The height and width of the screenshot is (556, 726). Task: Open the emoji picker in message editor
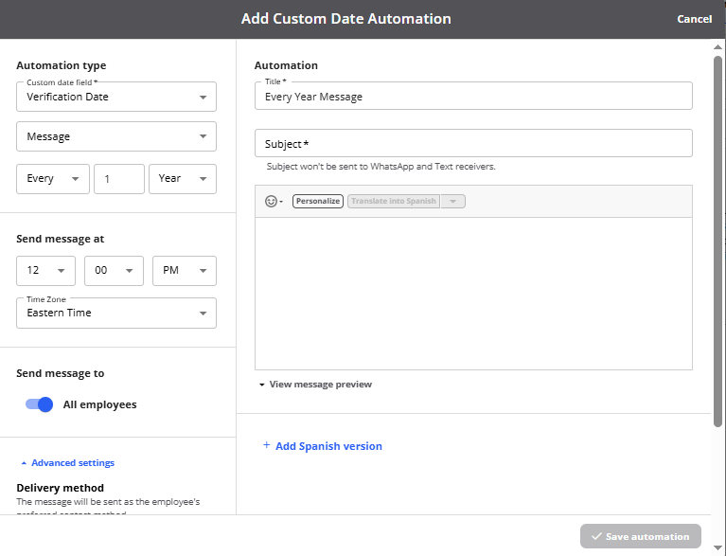point(273,201)
